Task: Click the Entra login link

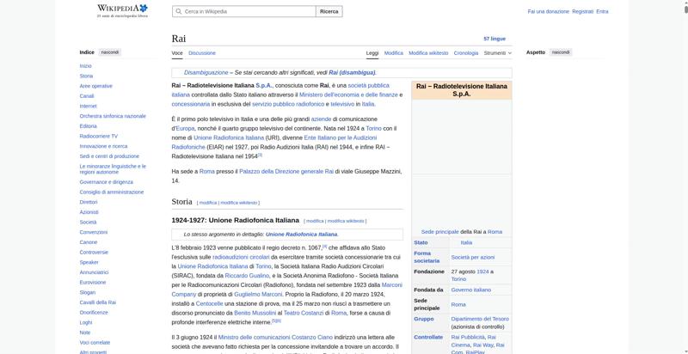Action: [602, 12]
